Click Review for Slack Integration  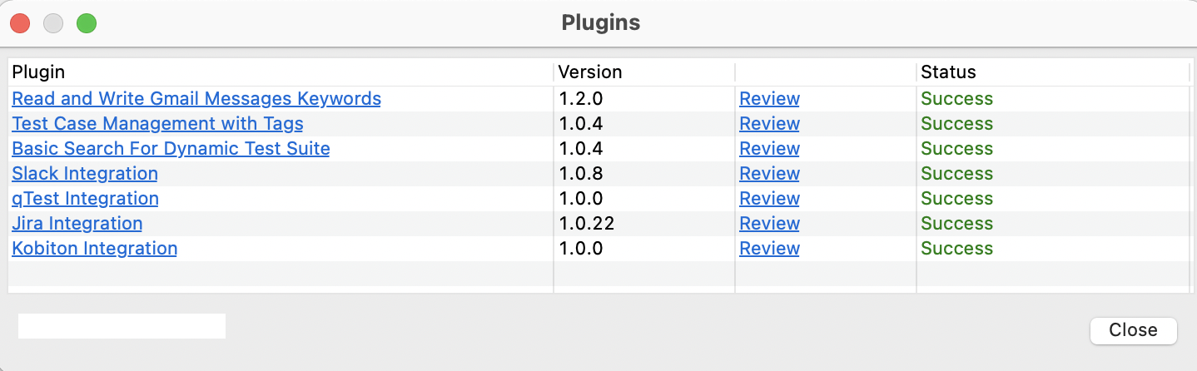[x=769, y=174]
